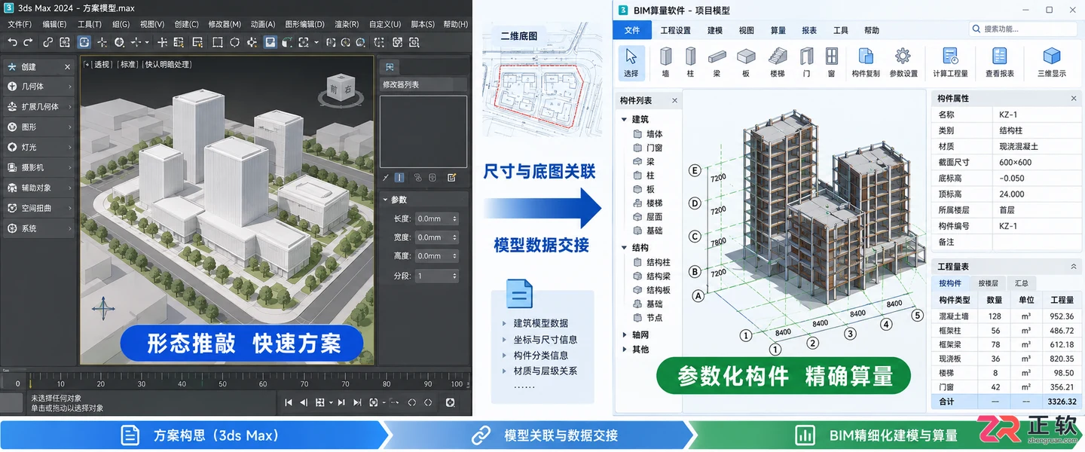The image size is (1085, 452).
Task: Select the 柱 column tool in BIM toolbar
Action: (x=690, y=62)
